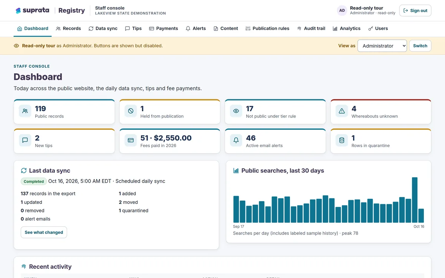Open the Publication rules tab

pyautogui.click(x=267, y=29)
